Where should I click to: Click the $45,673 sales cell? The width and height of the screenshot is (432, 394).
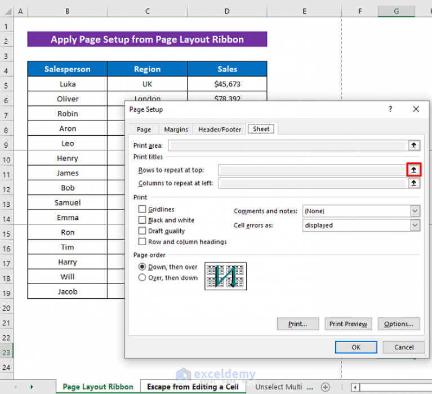(227, 84)
